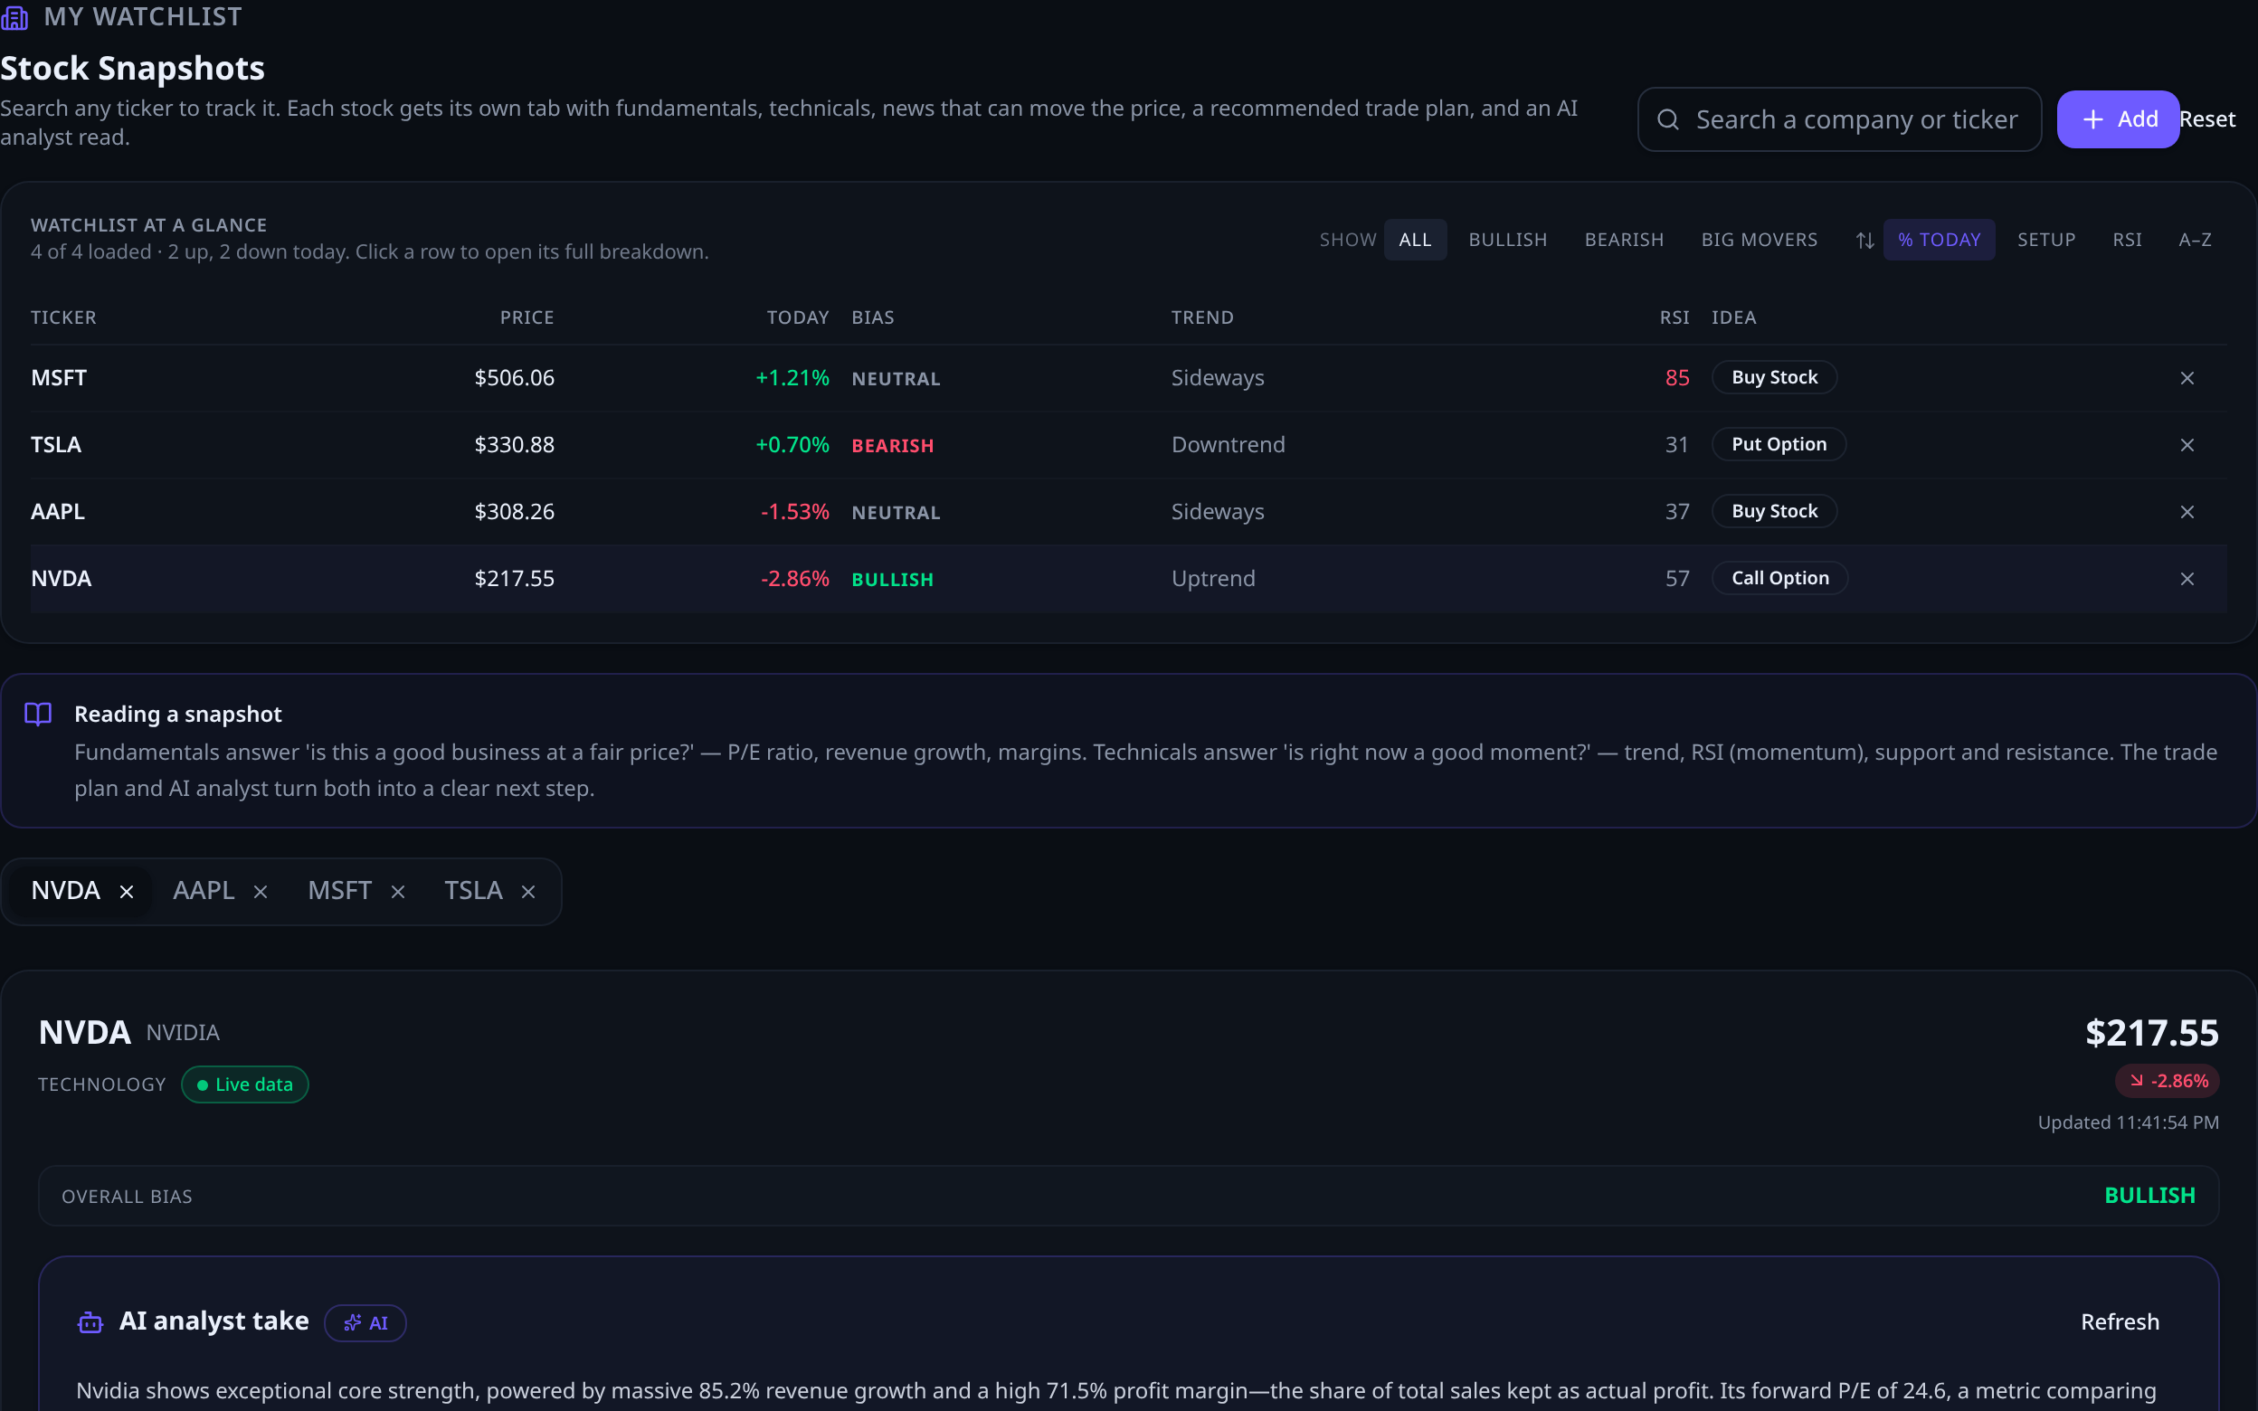Close the NVDA tab via its X
Viewport: 2258px width, 1411px height.
pyautogui.click(x=127, y=892)
